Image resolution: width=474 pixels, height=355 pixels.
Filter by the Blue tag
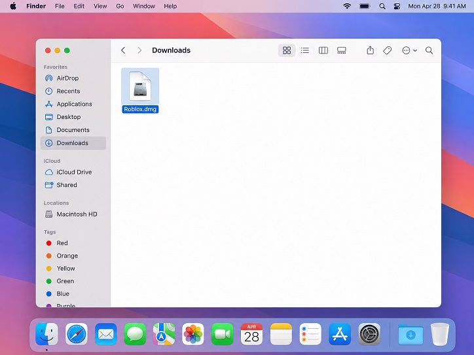click(73, 294)
